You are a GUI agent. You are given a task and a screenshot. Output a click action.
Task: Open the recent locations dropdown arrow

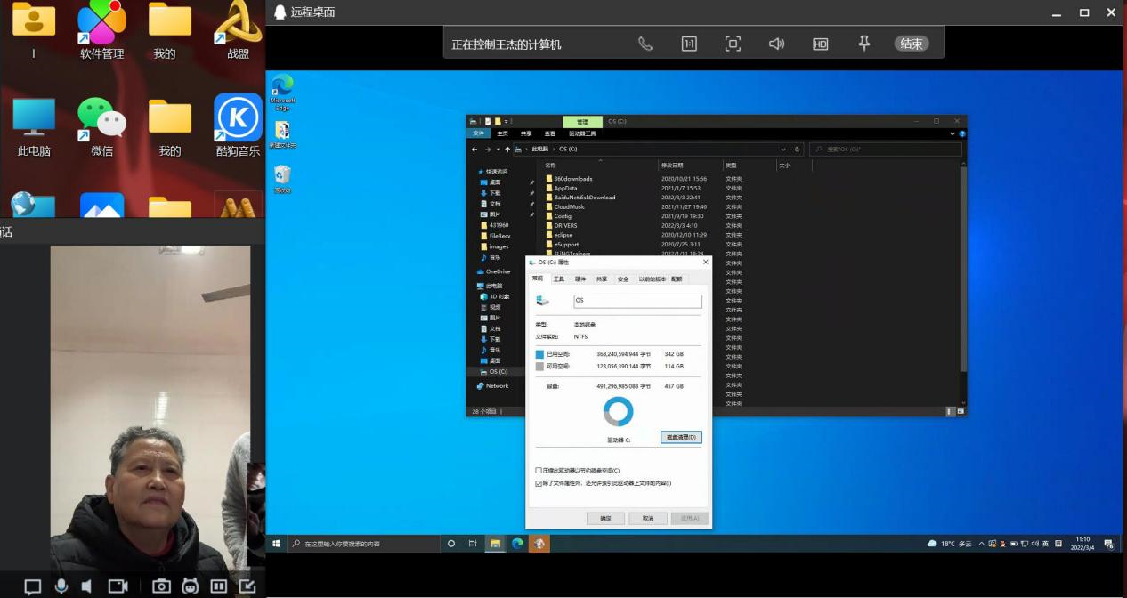pyautogui.click(x=498, y=149)
